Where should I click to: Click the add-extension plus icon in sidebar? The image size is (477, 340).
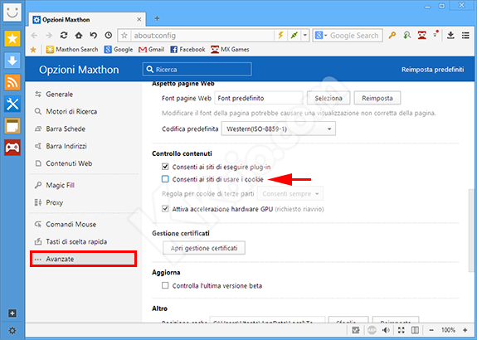[12, 313]
